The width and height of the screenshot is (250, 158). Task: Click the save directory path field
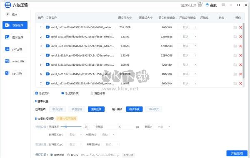click(100, 155)
